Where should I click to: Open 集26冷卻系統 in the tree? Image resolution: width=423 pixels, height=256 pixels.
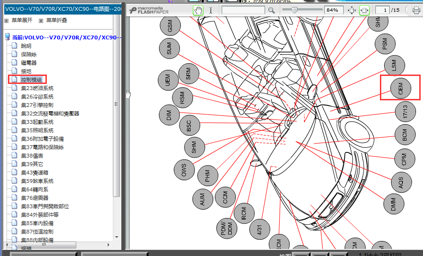(x=37, y=97)
